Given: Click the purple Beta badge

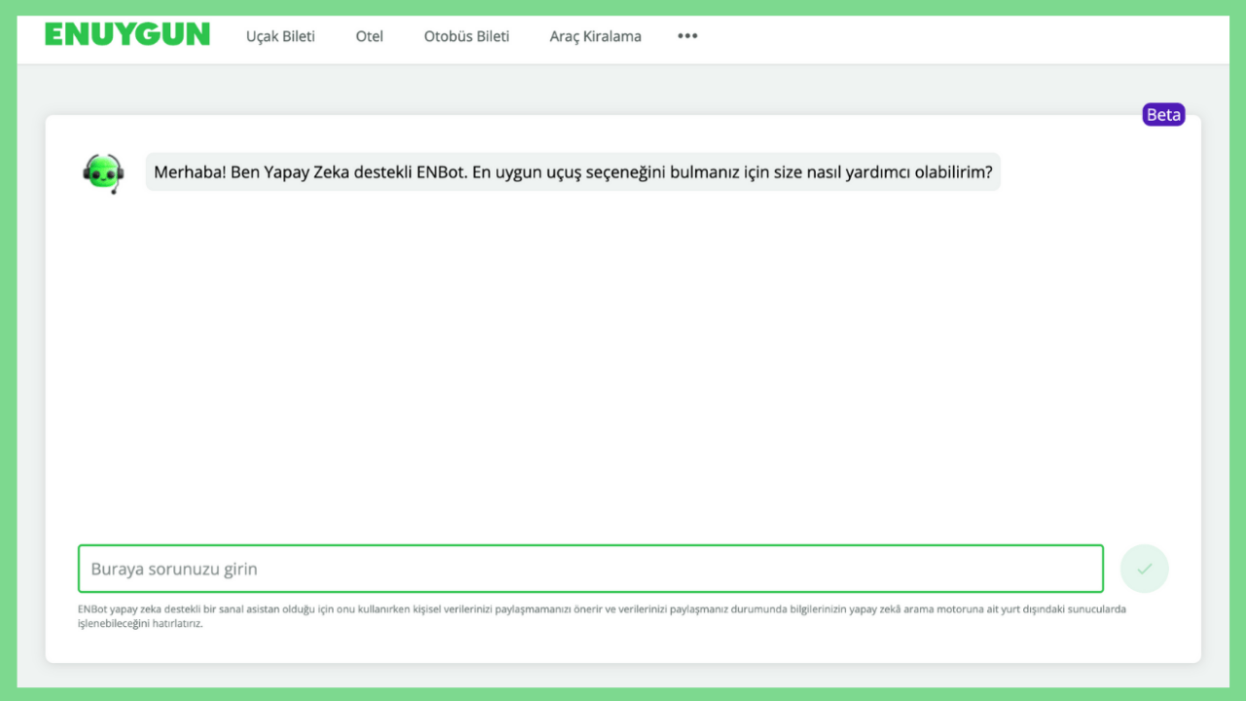Looking at the screenshot, I should coord(1163,115).
